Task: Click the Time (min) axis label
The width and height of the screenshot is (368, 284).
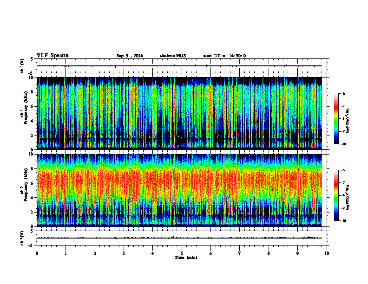Action: pos(186,258)
